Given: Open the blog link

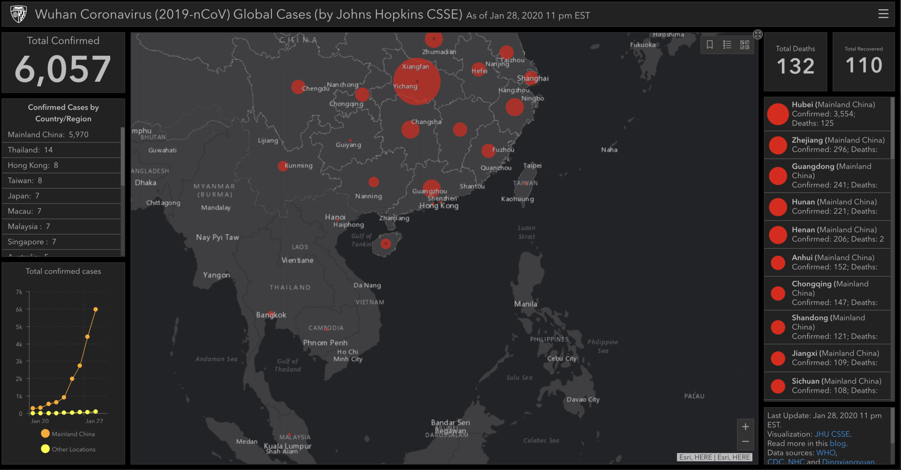Looking at the screenshot, I should (x=838, y=443).
